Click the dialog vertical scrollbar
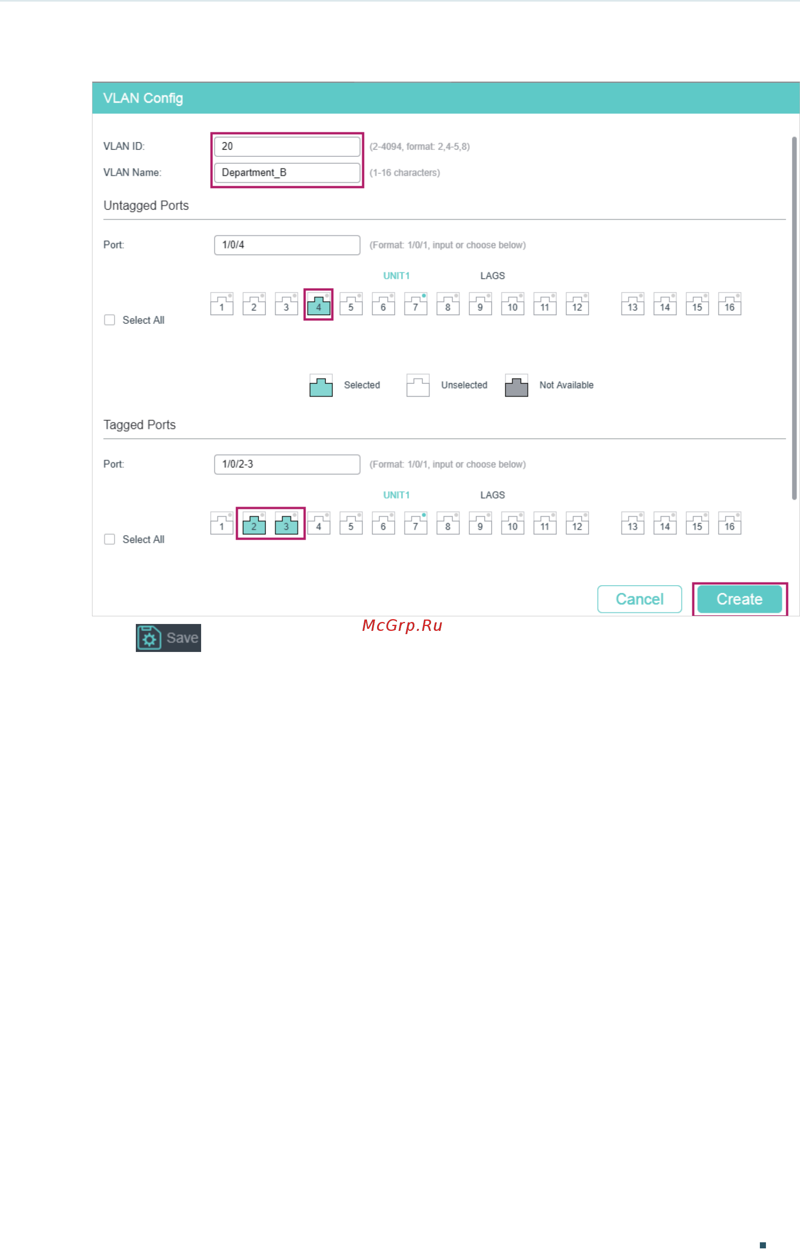Viewport: 800px width, 1250px height. point(794,318)
